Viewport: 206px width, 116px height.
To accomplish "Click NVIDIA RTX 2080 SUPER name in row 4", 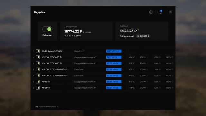I will pos(54,76).
